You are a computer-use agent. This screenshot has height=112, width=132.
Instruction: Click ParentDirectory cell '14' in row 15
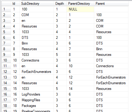[x=80, y=89]
